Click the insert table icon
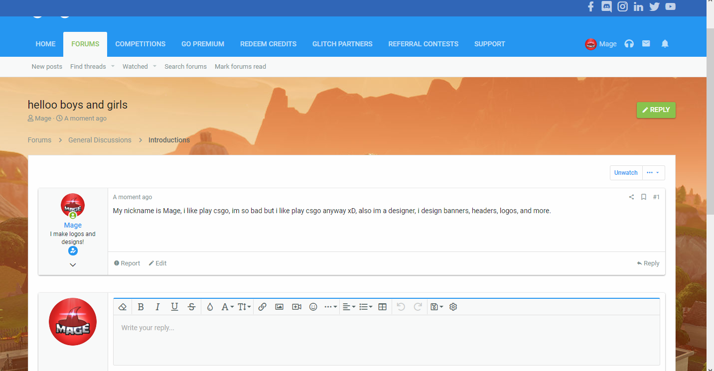This screenshot has height=371, width=714. [x=382, y=307]
